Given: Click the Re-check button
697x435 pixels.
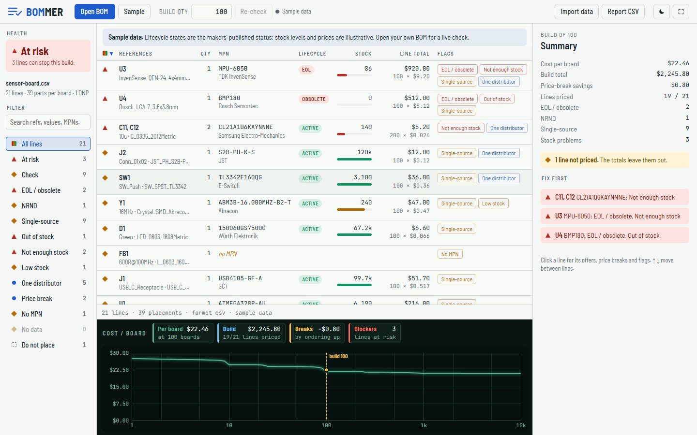Looking at the screenshot, I should tap(253, 12).
